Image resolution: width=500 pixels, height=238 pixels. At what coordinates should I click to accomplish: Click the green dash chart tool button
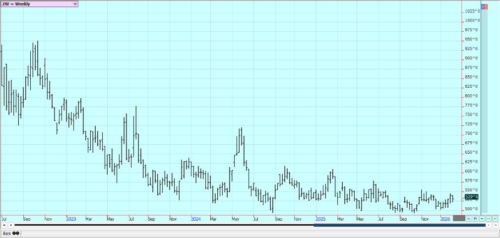click(489, 218)
